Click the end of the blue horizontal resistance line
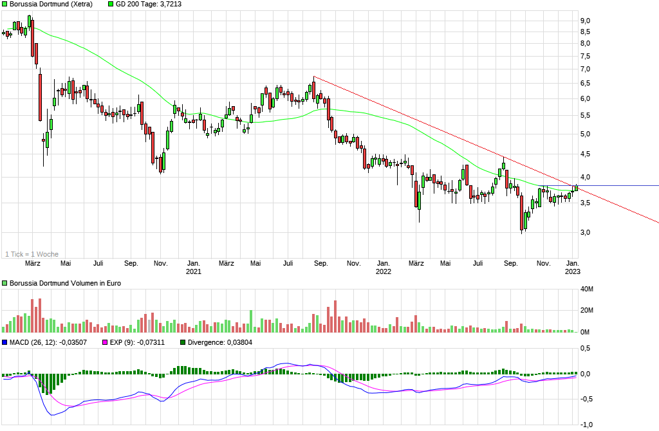The width and height of the screenshot is (659, 431). [x=657, y=186]
